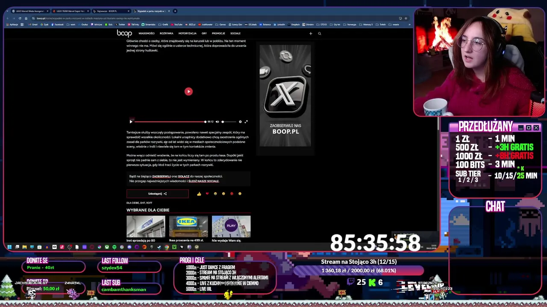Open the PROMOCJE menu section
The width and height of the screenshot is (547, 307).
pyautogui.click(x=218, y=33)
